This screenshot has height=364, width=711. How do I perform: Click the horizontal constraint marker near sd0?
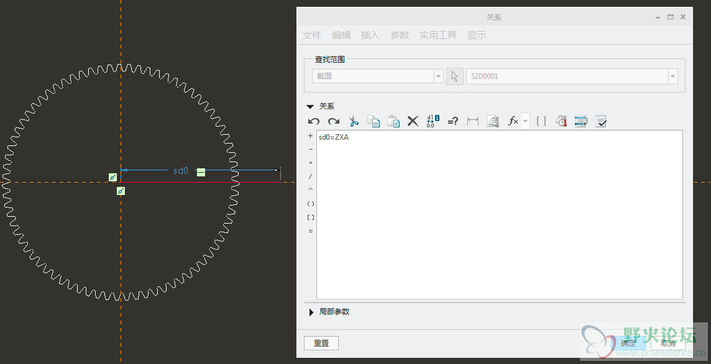(201, 172)
